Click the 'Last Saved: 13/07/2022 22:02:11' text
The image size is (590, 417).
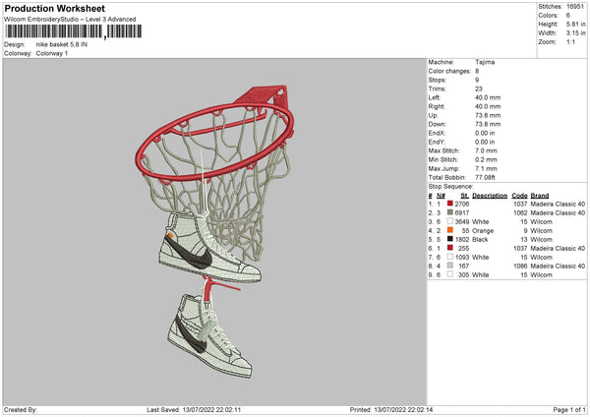pyautogui.click(x=194, y=410)
